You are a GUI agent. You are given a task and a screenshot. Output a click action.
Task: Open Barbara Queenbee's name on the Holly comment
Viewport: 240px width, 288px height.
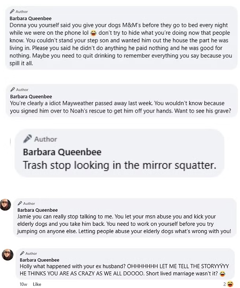[x=40, y=260]
